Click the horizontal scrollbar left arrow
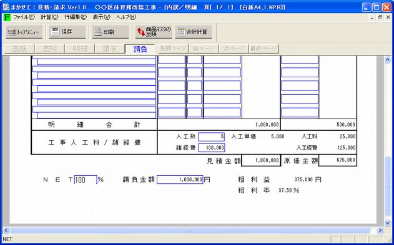The width and height of the screenshot is (394, 245). (x=6, y=231)
